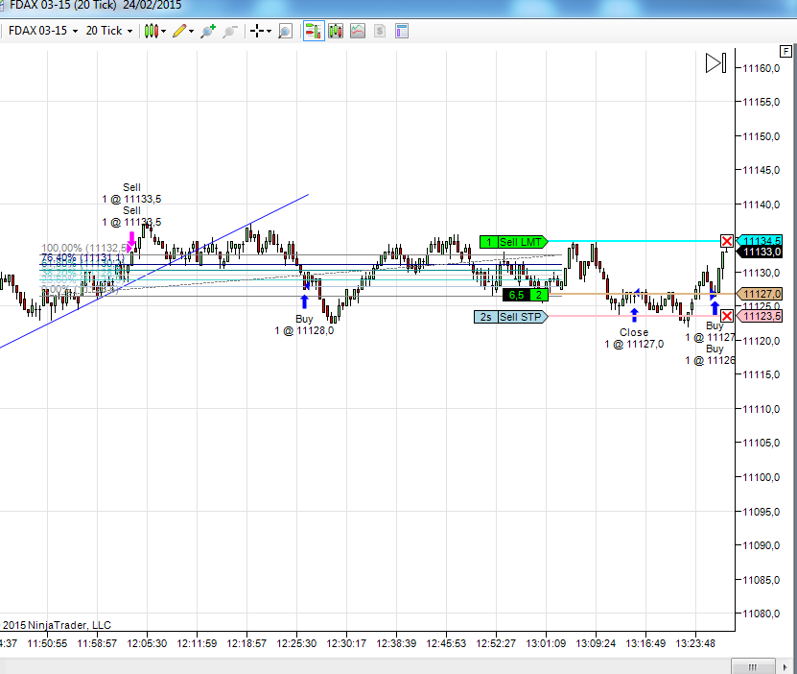Open the strategies dollar icon
This screenshot has height=674, width=797.
(x=380, y=31)
